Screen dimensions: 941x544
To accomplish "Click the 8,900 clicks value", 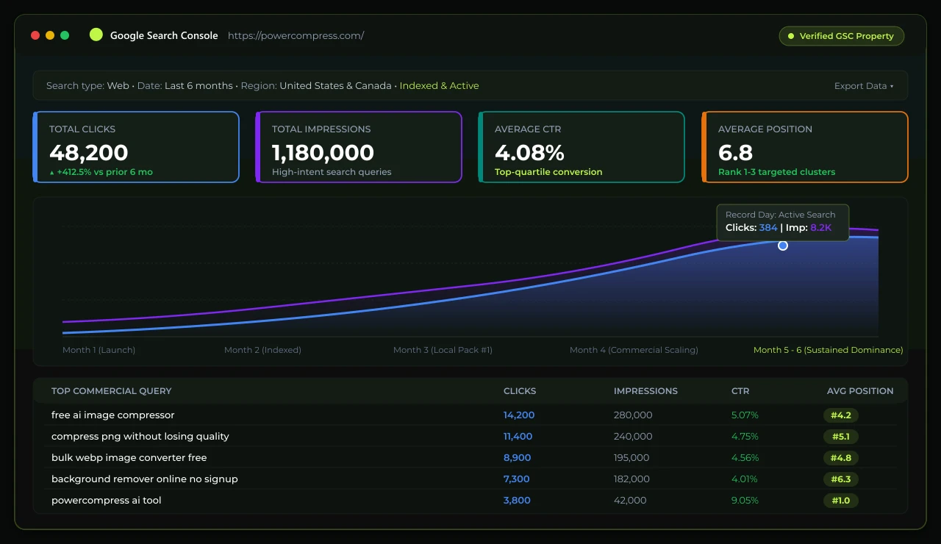I will 517,458.
